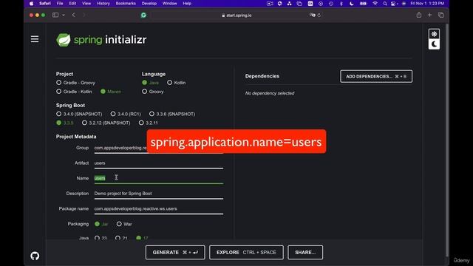The width and height of the screenshot is (473, 266).
Task: Select Spring Boot 3.4.0 (SNAPSHOT)
Action: (79, 114)
